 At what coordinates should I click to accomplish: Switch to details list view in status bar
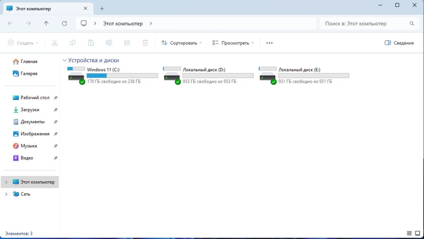click(x=410, y=233)
